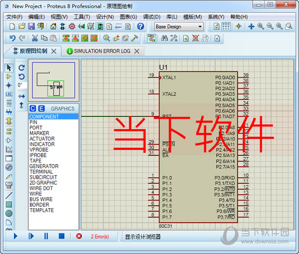This screenshot has width=299, height=254.
Task: Click the Undo arrow icon
Action: (x=12, y=38)
